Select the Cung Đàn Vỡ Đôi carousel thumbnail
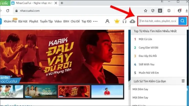The height and width of the screenshot is (106, 189). point(41,91)
